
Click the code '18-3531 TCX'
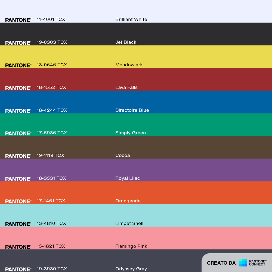tap(51, 178)
